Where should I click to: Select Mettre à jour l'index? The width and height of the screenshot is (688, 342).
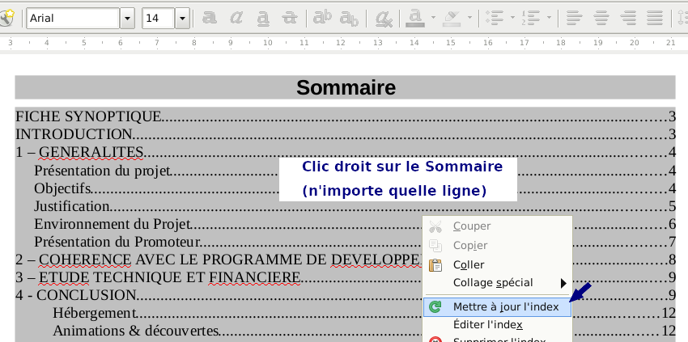tap(498, 307)
